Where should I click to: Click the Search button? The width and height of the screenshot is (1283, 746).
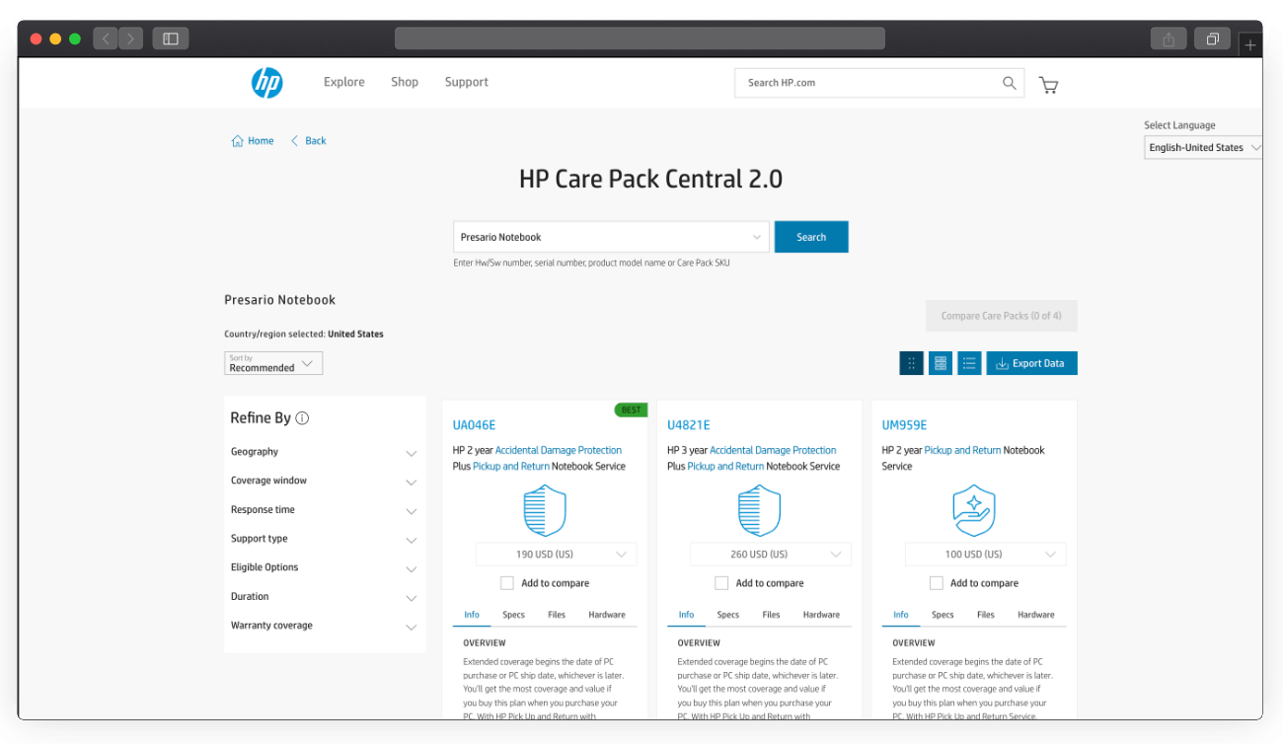[x=811, y=237]
